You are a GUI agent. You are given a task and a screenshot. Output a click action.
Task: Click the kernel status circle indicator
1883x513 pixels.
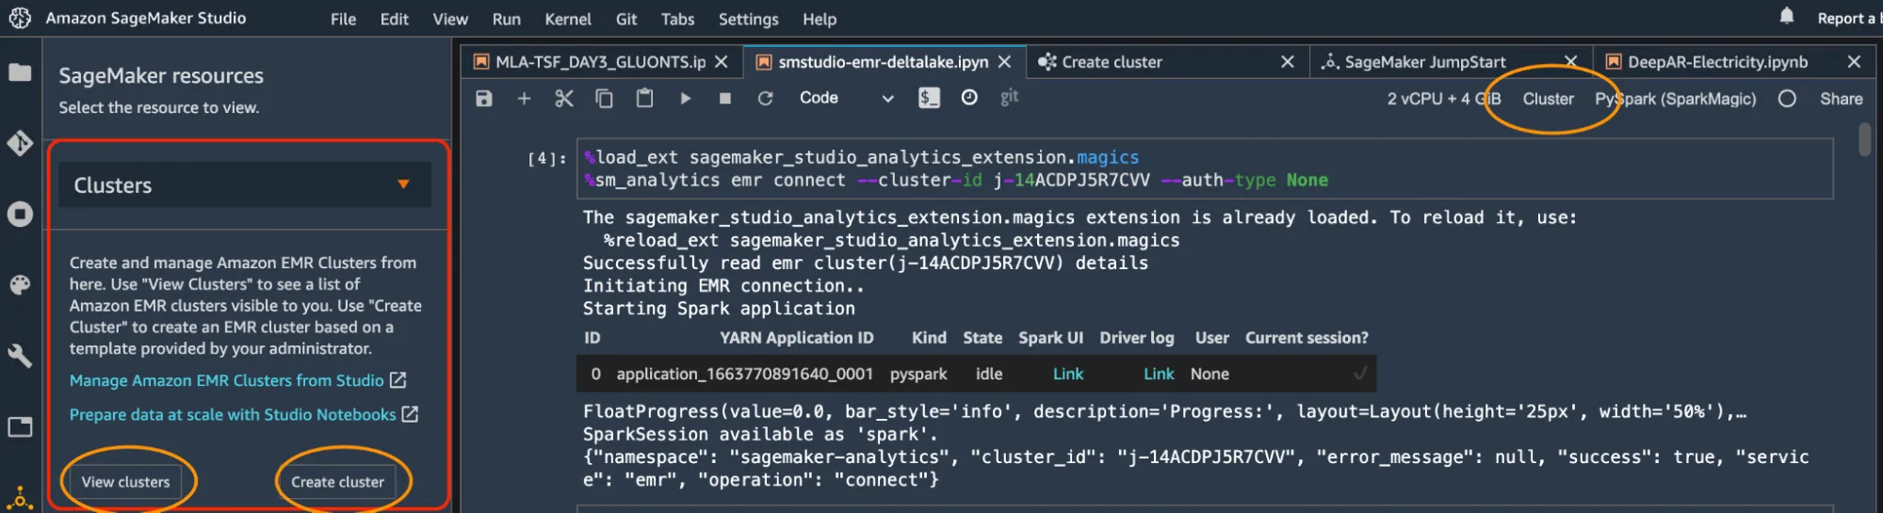1786,99
